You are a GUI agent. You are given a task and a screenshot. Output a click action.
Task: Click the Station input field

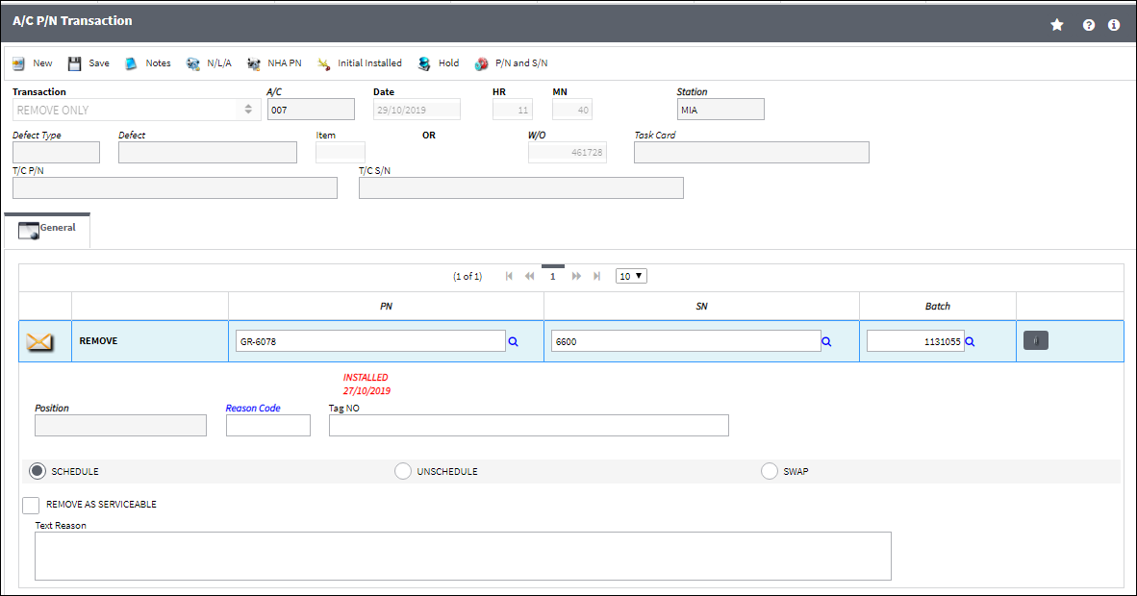pyautogui.click(x=720, y=110)
